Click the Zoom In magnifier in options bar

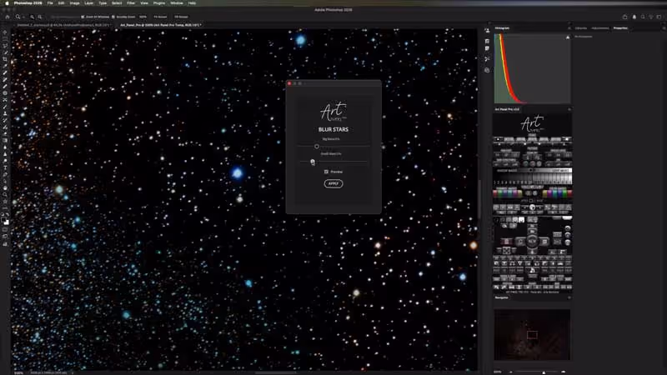[32, 17]
